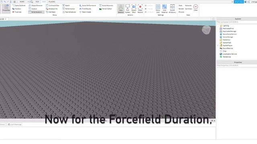Undo using the quick access toolbar
This screenshot has height=144, width=257.
click(x=5, y=2)
